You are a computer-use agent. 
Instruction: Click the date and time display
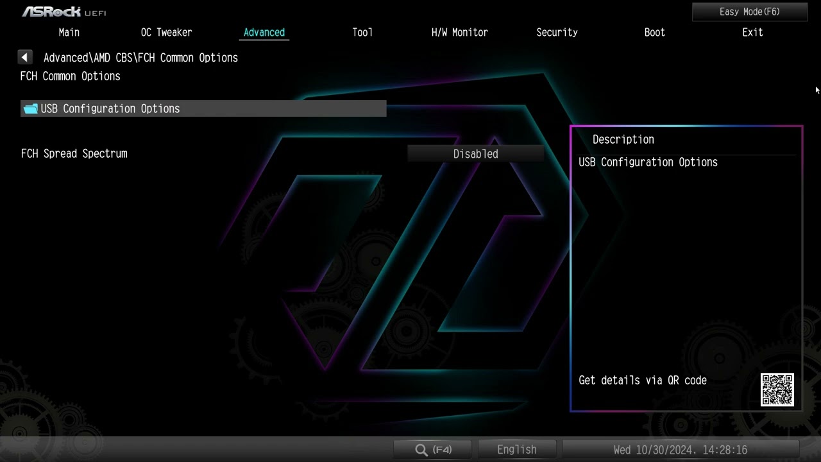681,450
